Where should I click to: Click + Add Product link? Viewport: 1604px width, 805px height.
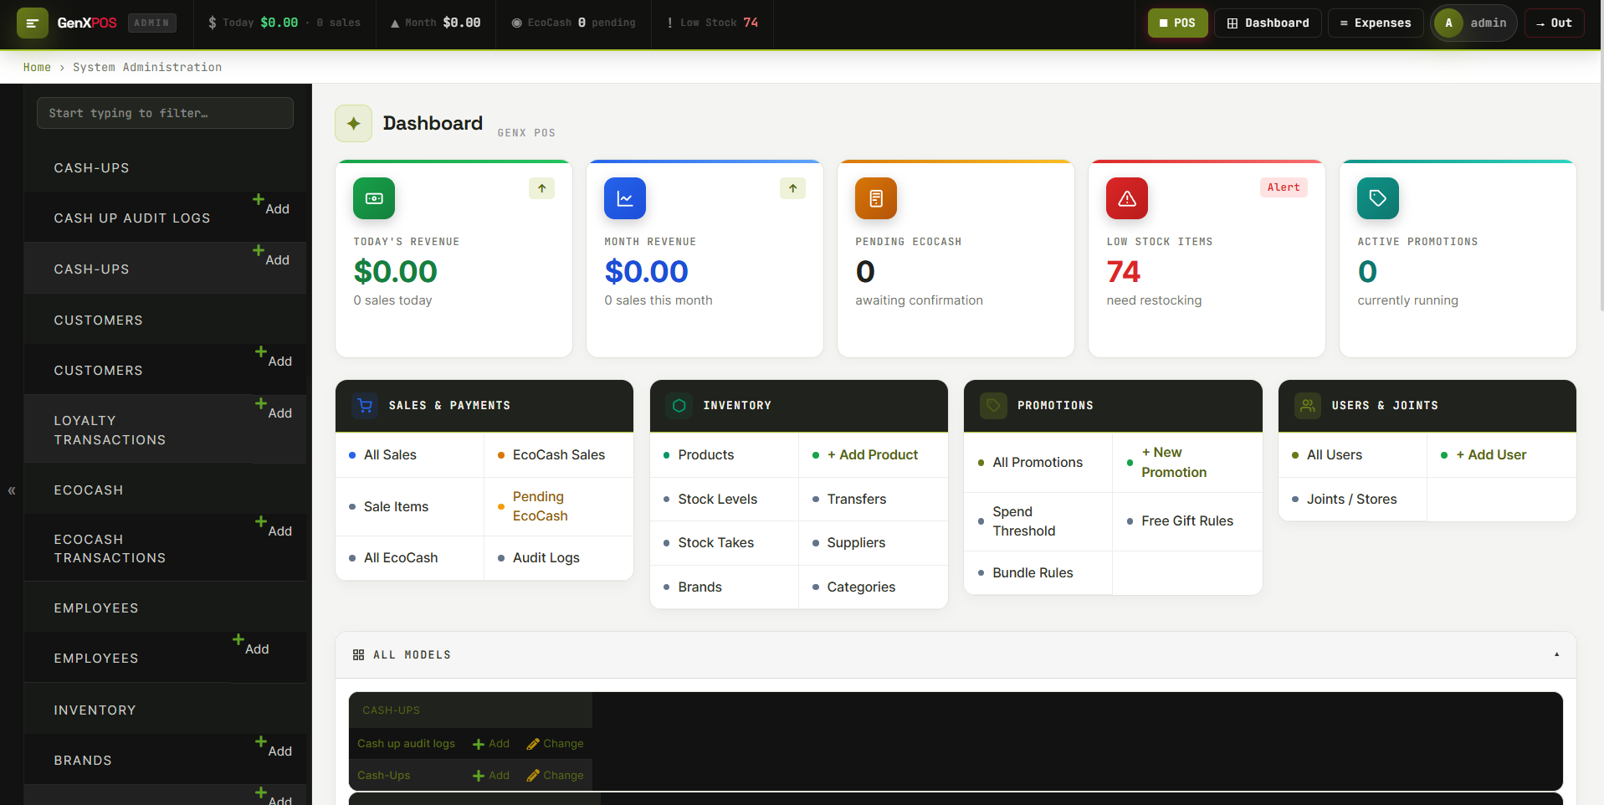point(873,455)
